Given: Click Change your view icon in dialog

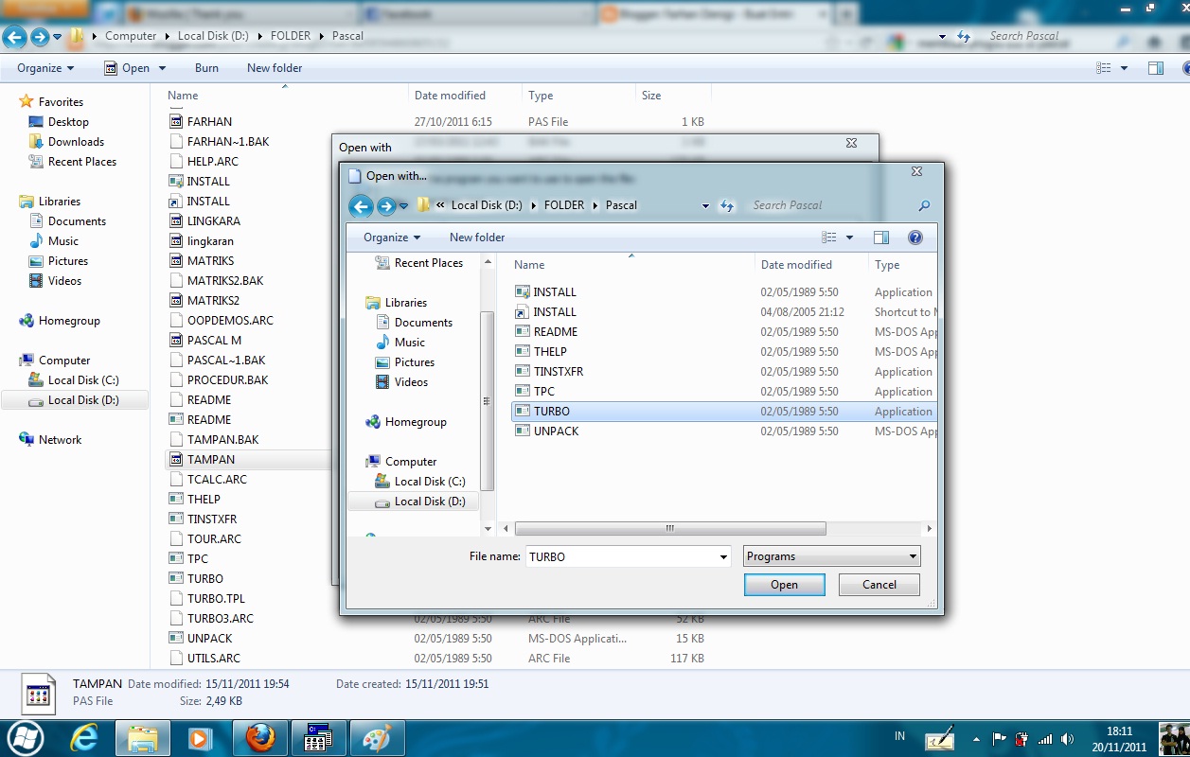Looking at the screenshot, I should point(829,238).
